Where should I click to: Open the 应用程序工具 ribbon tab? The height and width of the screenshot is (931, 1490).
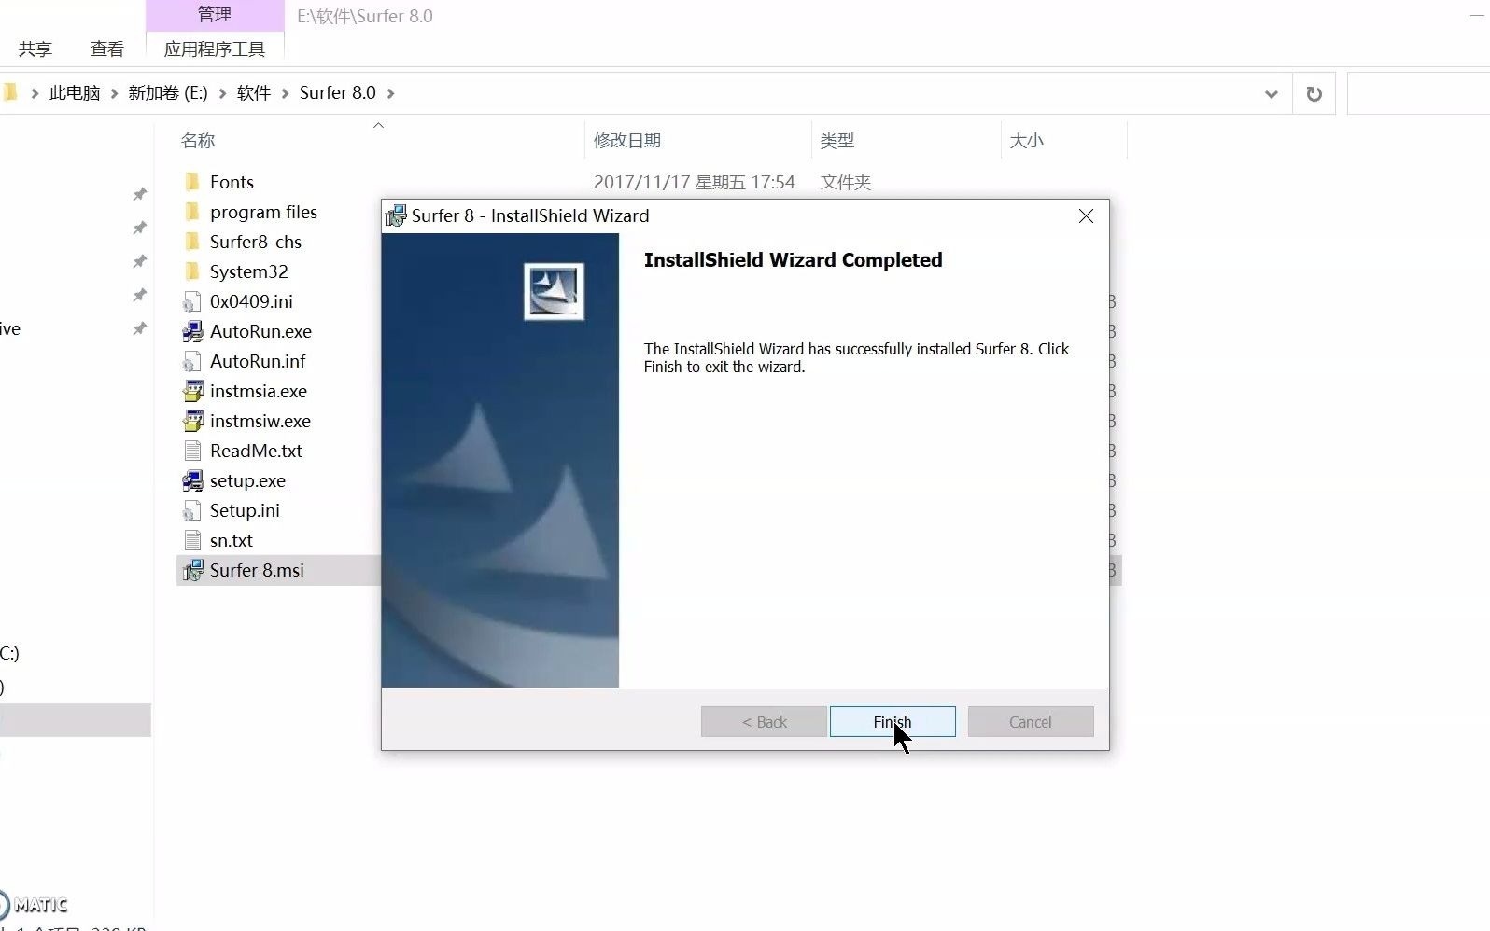[215, 49]
